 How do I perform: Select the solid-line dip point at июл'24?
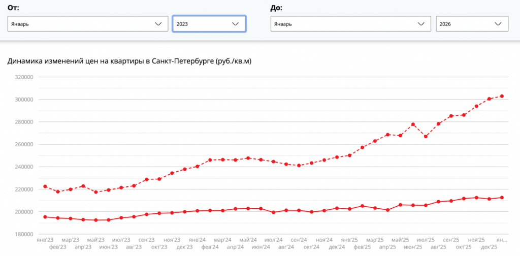click(274, 212)
